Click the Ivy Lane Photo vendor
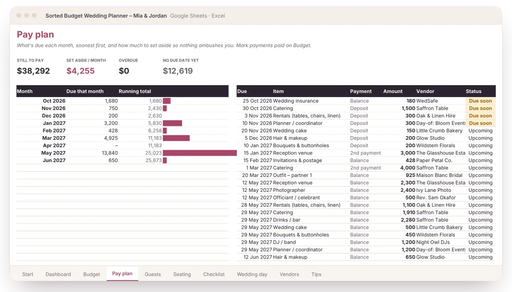Image resolution: width=512 pixels, height=292 pixels. tap(434, 190)
